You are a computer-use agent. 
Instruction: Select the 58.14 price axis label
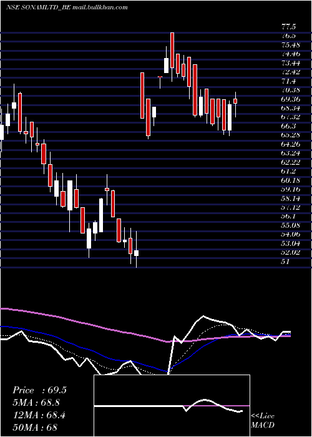pos(290,198)
